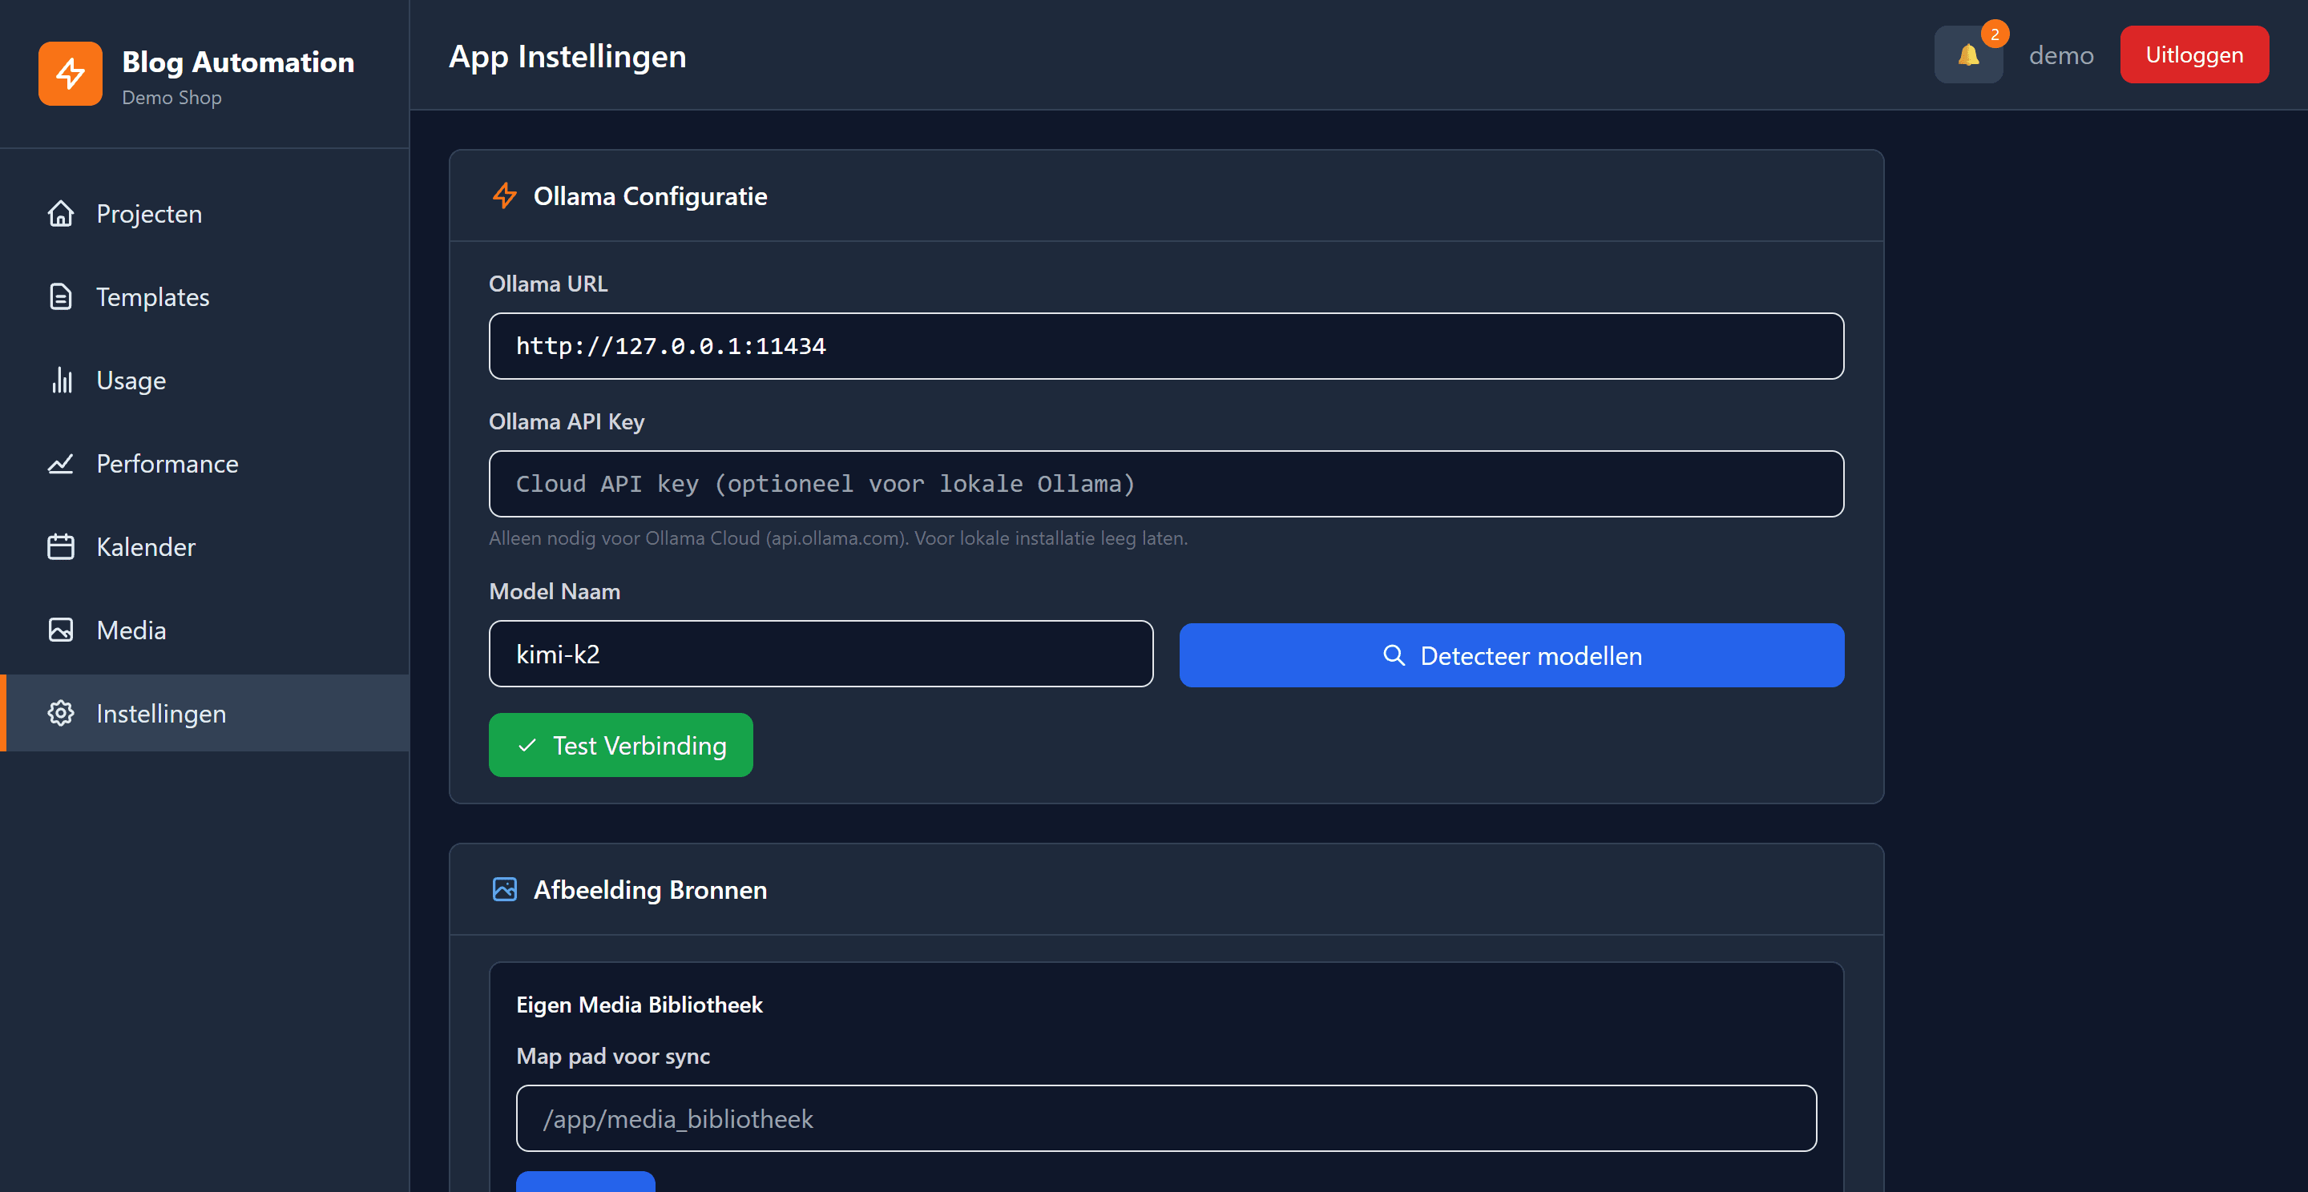Click the Usage bar chart icon
The height and width of the screenshot is (1192, 2308).
pyautogui.click(x=61, y=380)
